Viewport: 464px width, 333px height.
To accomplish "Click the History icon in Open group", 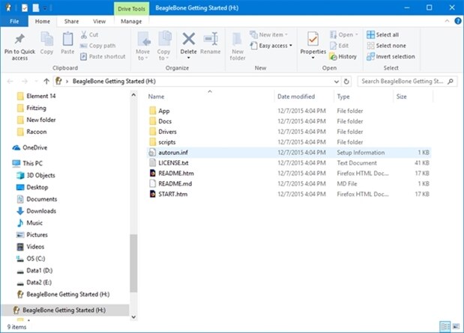I will 343,56.
